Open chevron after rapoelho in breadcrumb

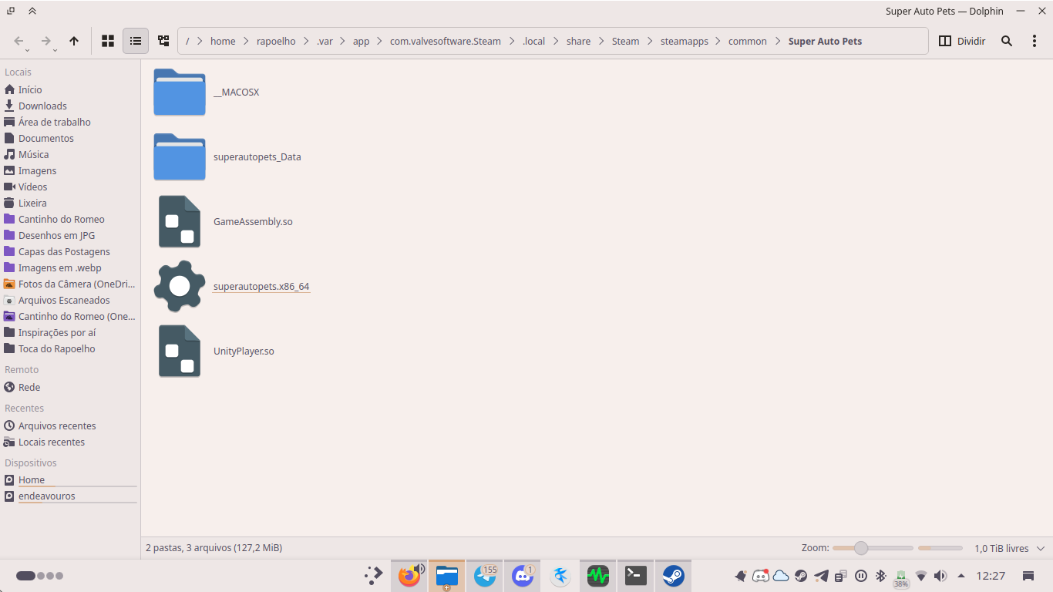306,41
